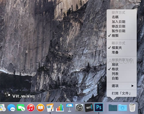Launch Pages document app

(50, 108)
